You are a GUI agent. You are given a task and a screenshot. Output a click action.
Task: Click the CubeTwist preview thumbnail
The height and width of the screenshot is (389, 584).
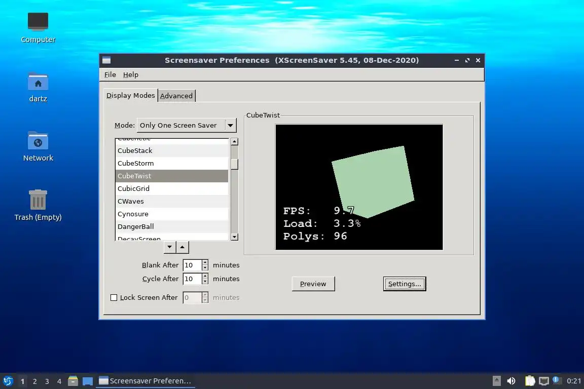359,187
